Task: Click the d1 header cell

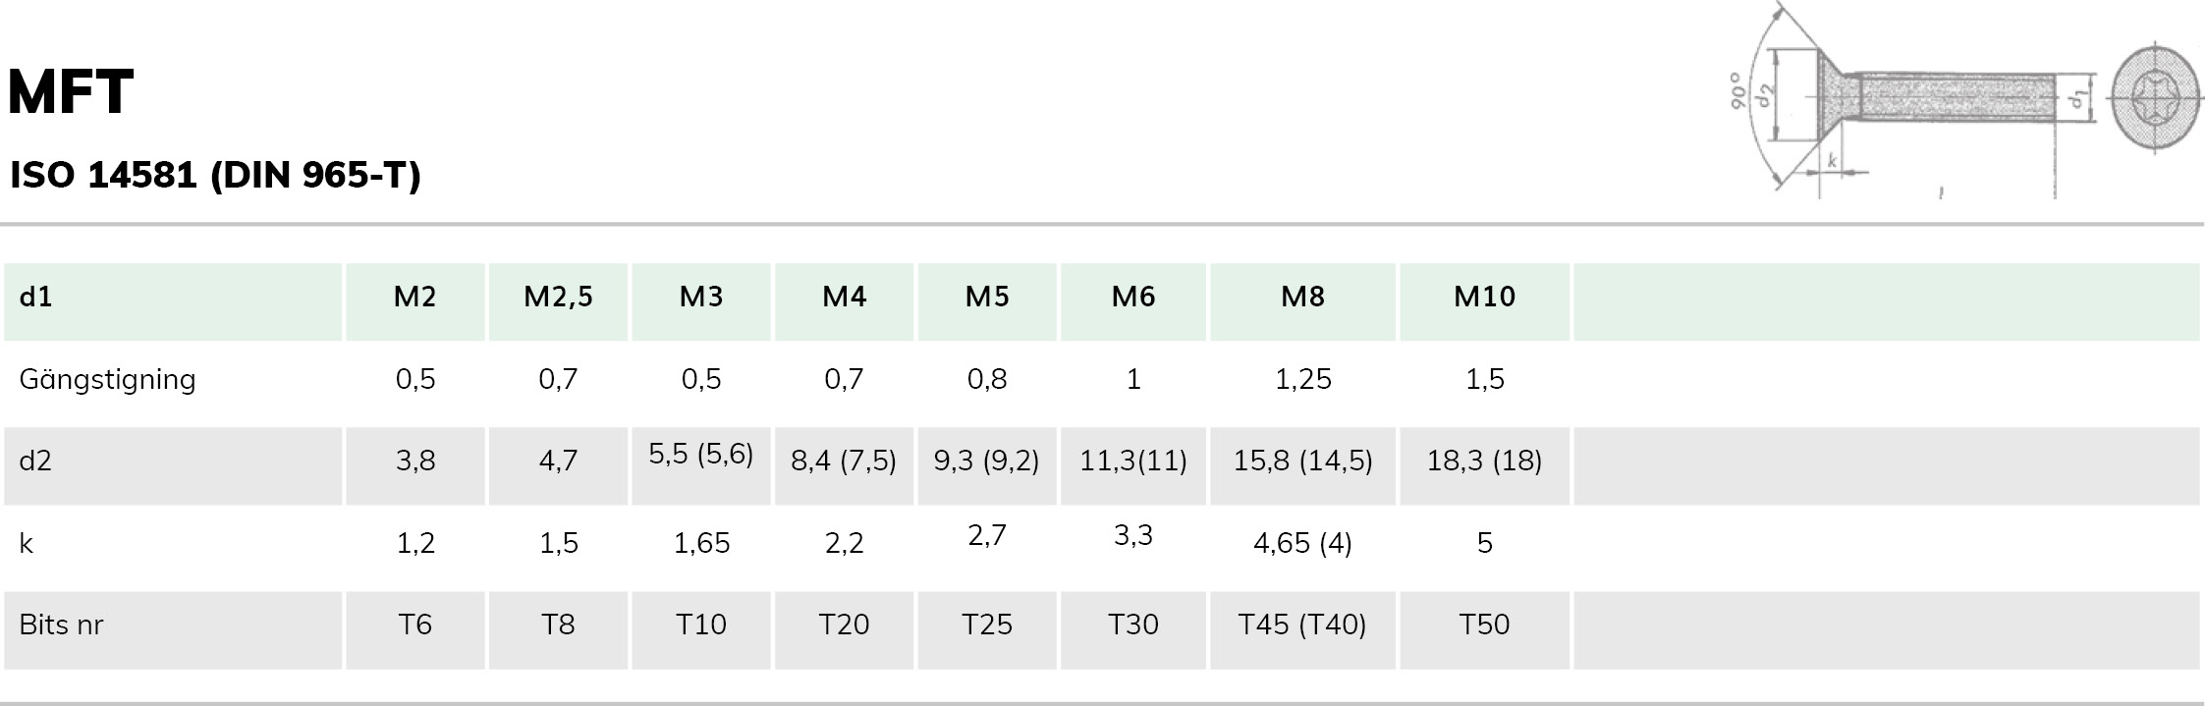Action: 35,297
